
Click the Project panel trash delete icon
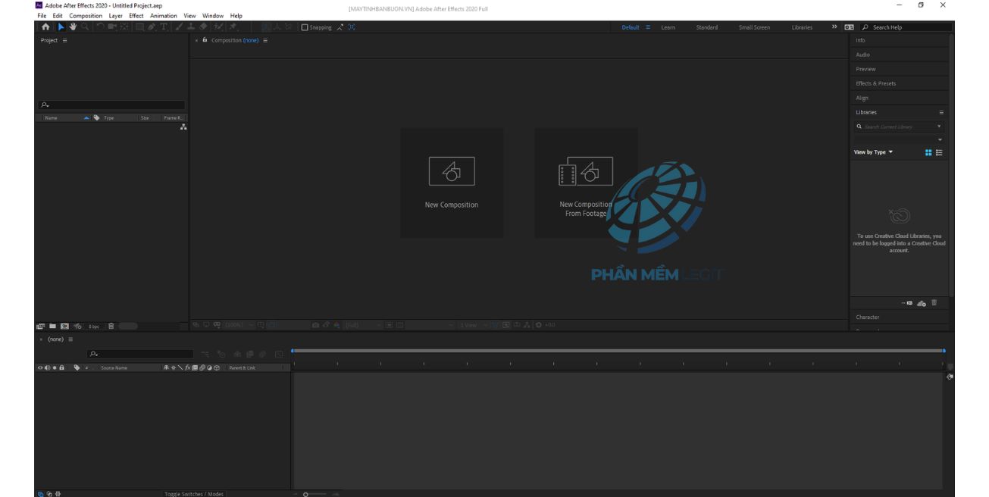(111, 326)
